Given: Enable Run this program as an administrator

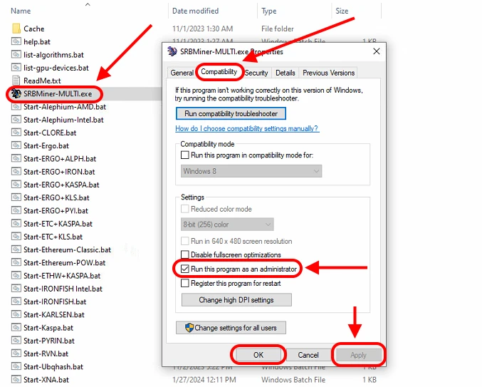Looking at the screenshot, I should [185, 269].
